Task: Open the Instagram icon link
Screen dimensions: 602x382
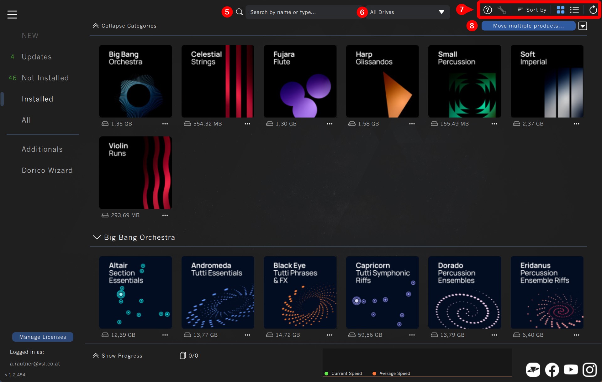Action: [590, 370]
